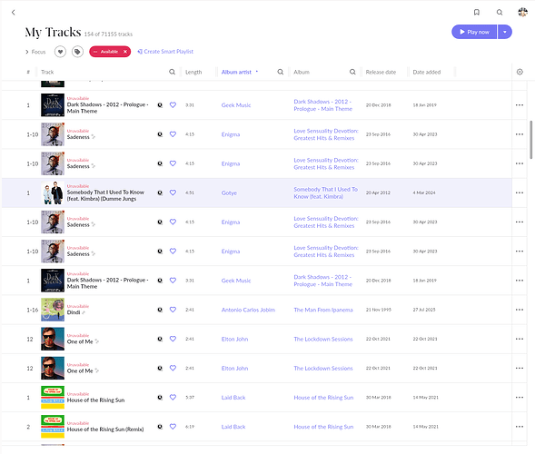This screenshot has height=454, width=535.
Task: Click Qobuz source icon on Dindi row
Action: tap(160, 310)
